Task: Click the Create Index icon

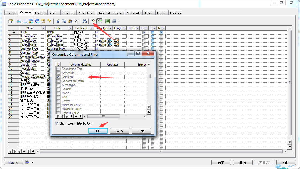Action: pos(43,21)
